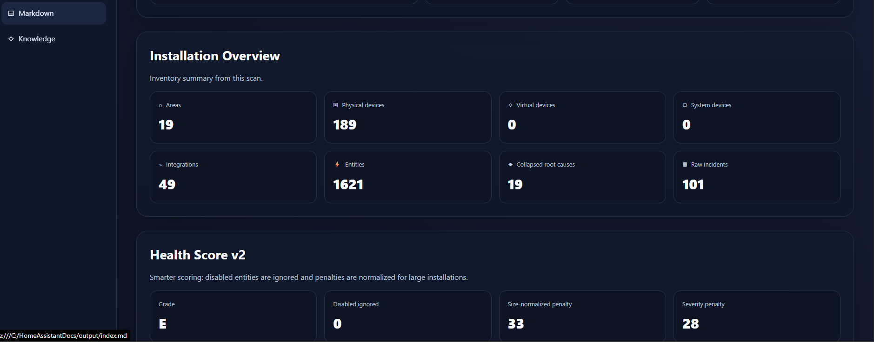Click the square icon beside Physical devices

point(335,105)
